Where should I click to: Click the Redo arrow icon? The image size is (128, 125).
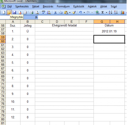coord(88,13)
